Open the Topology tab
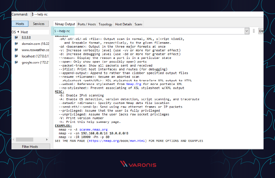Screen dimensions: 275x178 [x=106, y=24]
